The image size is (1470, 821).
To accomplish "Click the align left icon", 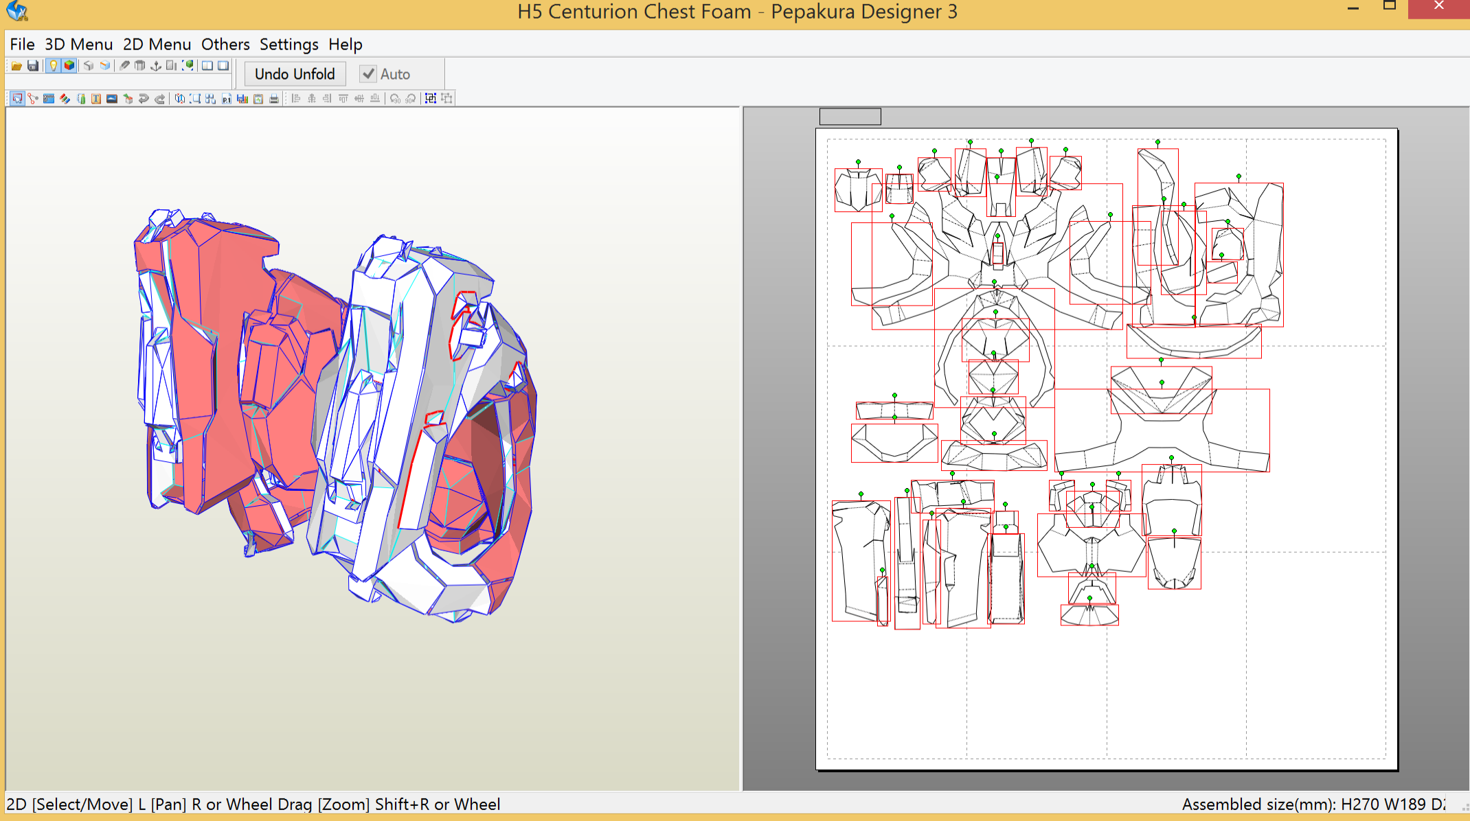I will (x=296, y=98).
